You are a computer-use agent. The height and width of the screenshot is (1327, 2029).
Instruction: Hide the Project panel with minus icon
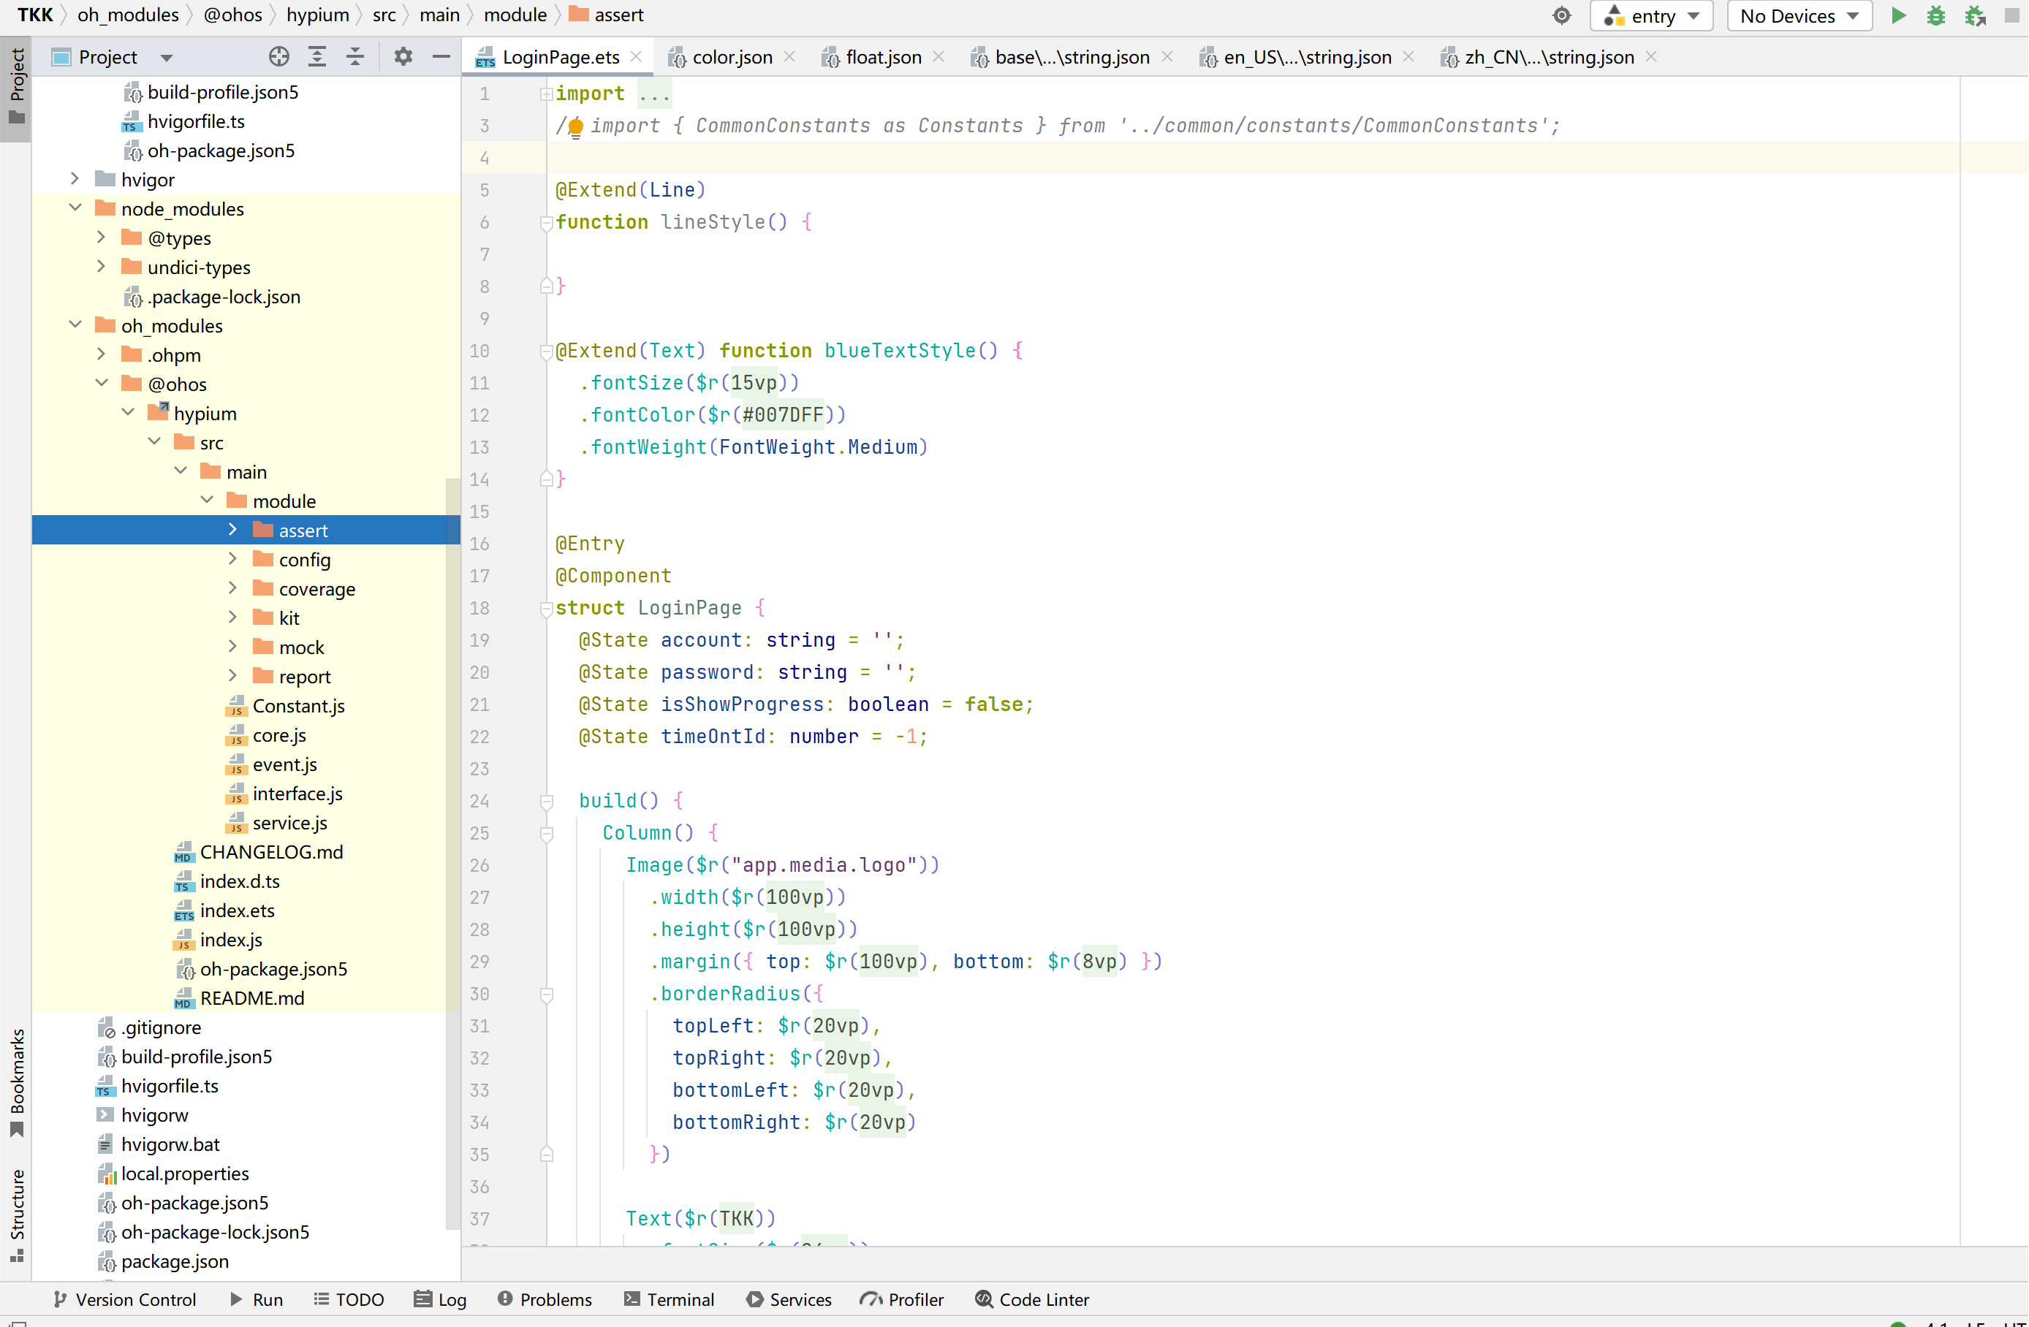[x=441, y=57]
